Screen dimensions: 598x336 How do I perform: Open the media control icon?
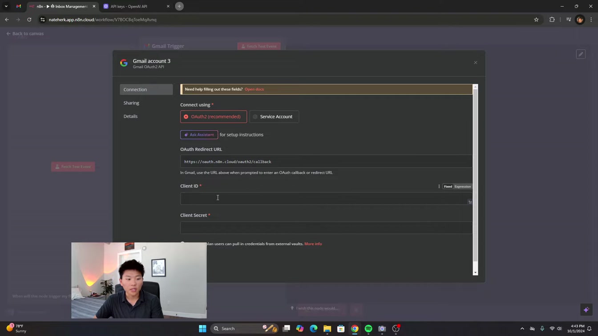(x=569, y=20)
